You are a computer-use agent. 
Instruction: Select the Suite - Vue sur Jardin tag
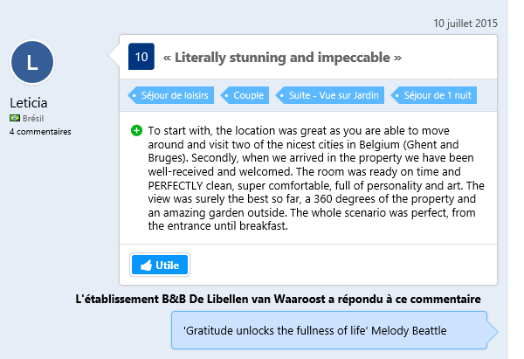[330, 95]
